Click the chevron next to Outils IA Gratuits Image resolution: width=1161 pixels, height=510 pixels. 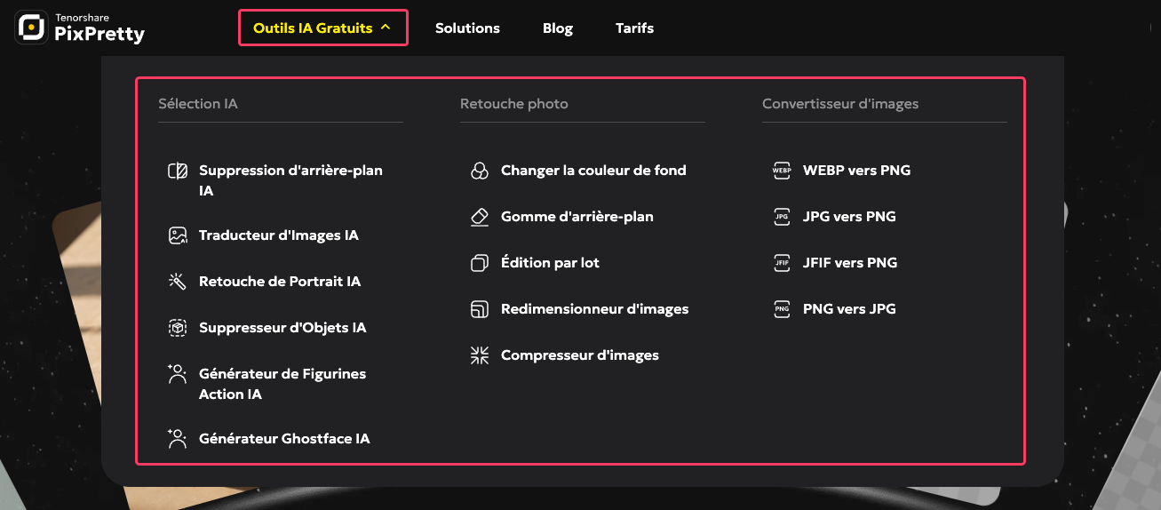point(386,28)
